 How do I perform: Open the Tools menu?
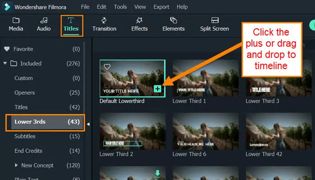(x=120, y=7)
